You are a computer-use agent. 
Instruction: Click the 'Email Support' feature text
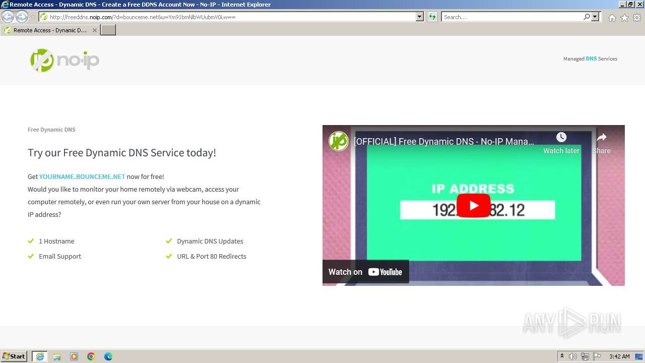(60, 256)
